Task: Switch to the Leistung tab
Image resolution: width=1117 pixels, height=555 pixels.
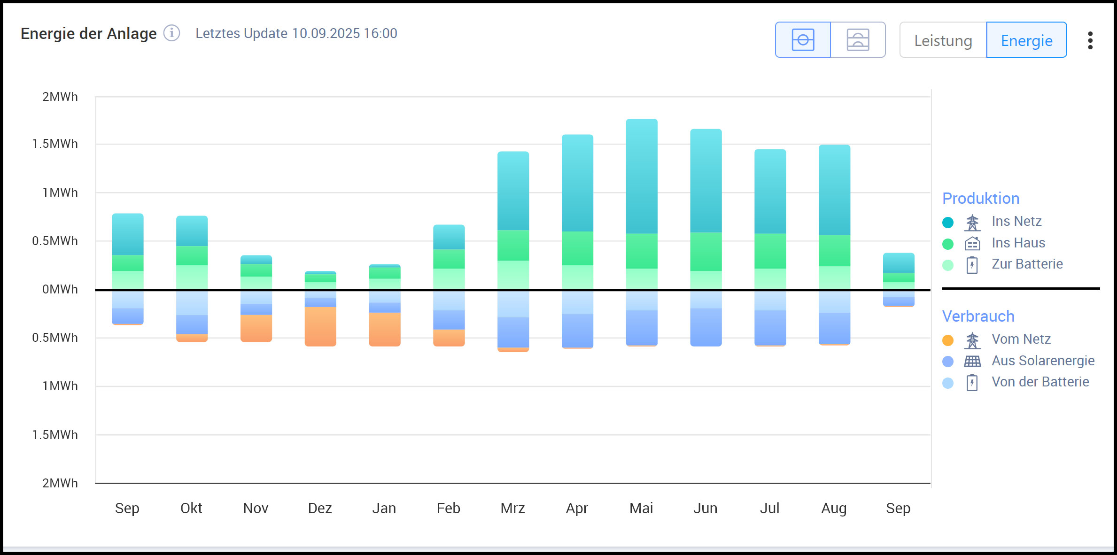Action: tap(943, 40)
